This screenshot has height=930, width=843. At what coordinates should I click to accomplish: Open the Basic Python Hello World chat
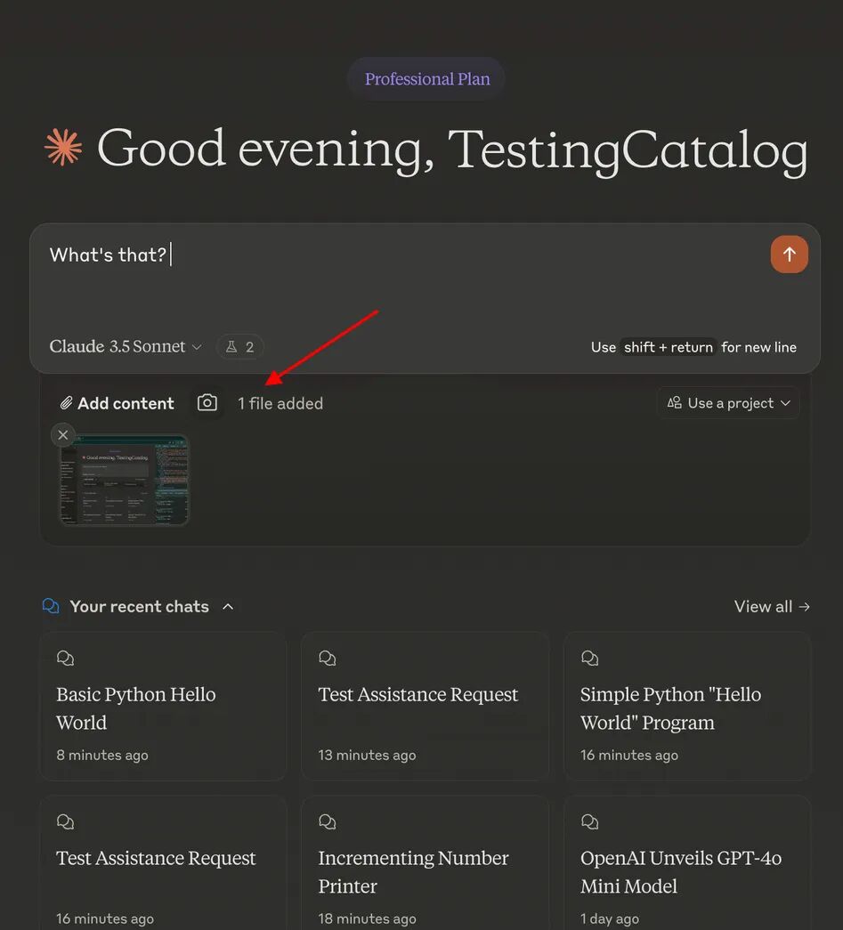[x=163, y=706]
